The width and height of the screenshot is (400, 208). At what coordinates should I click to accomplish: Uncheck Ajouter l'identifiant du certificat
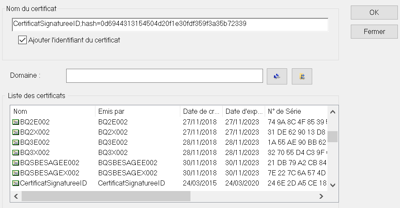pos(22,40)
